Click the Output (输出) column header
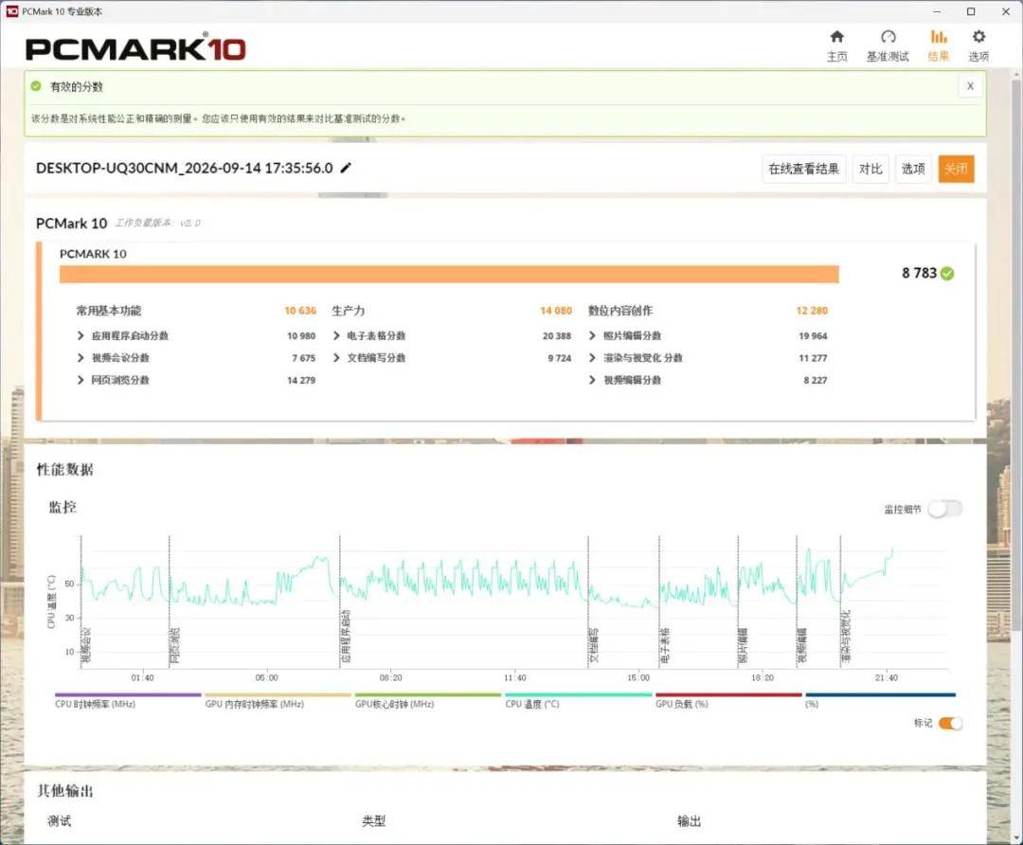 [x=689, y=821]
